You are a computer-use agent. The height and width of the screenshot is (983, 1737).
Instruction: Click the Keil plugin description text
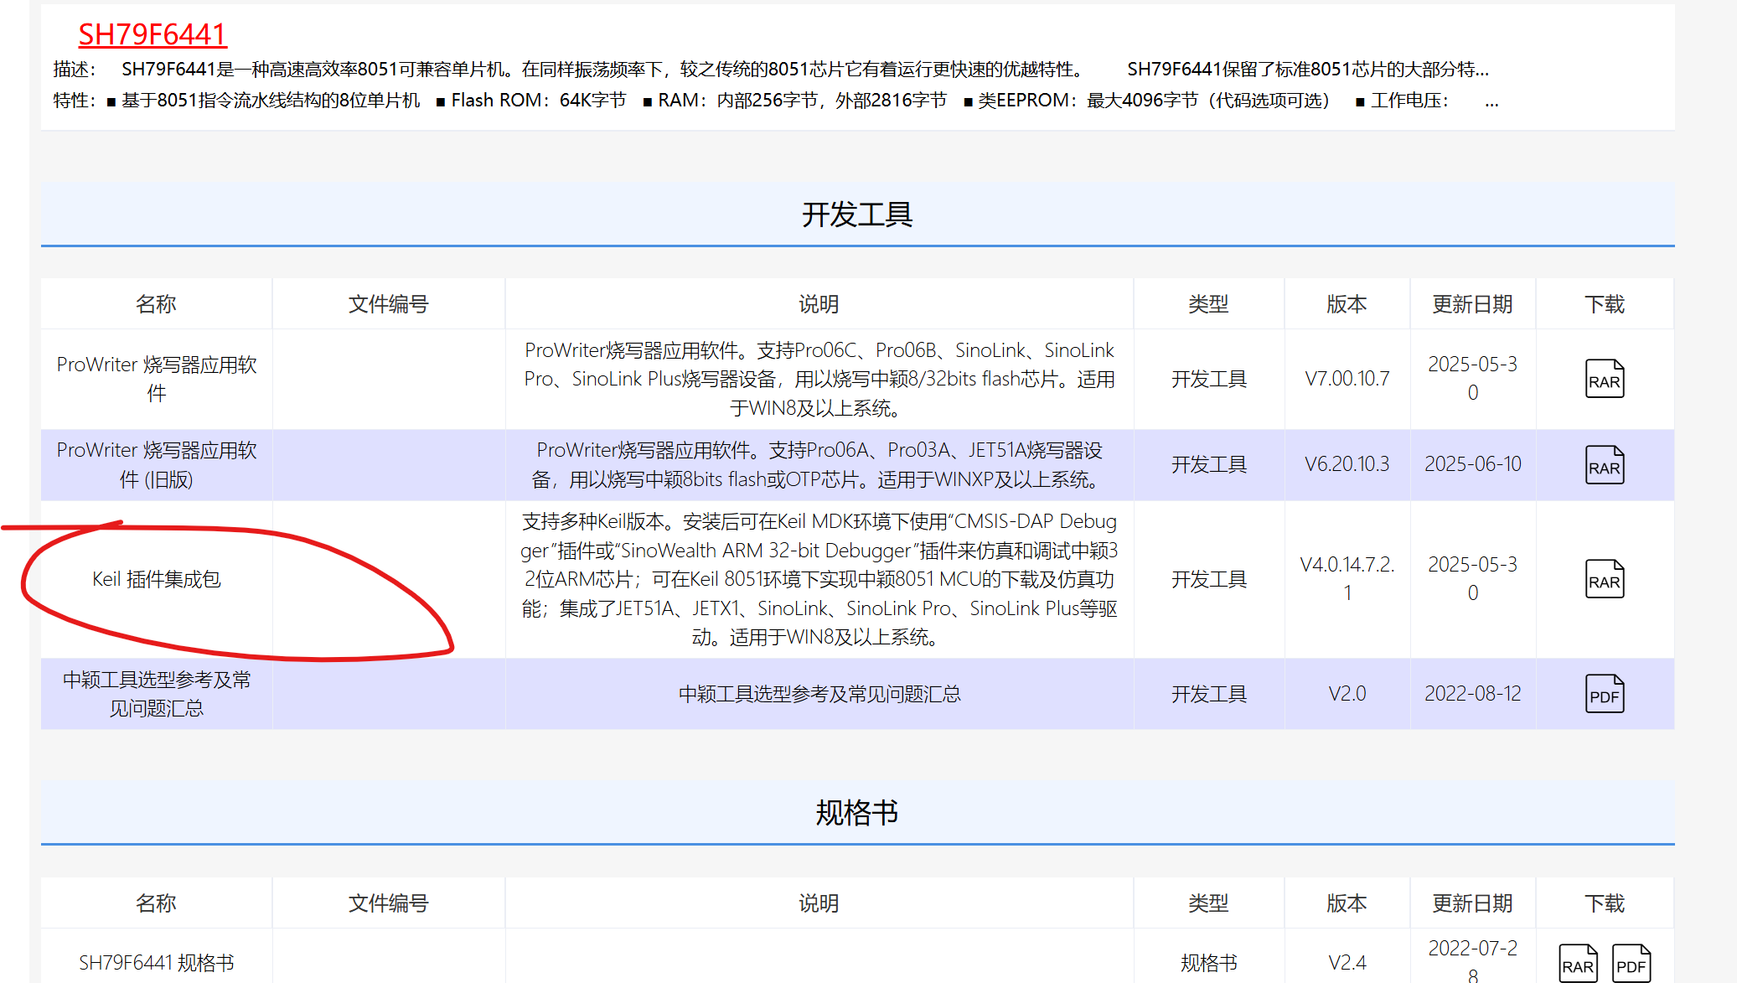click(819, 579)
